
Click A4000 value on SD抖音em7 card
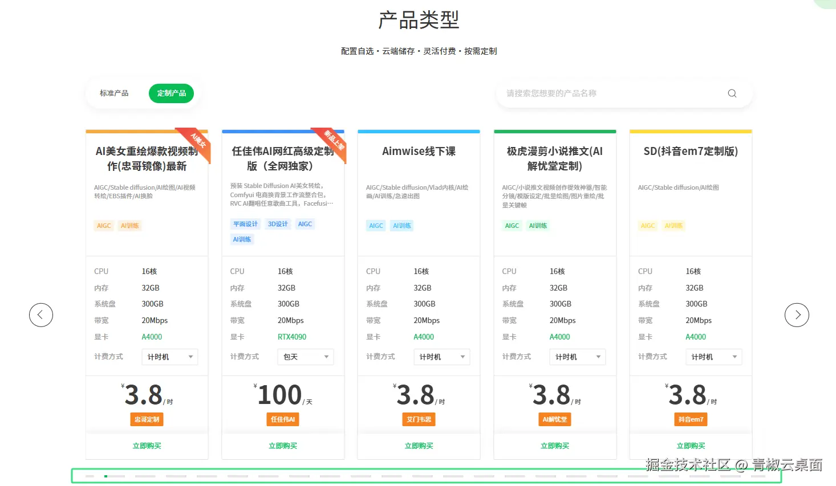(x=696, y=337)
